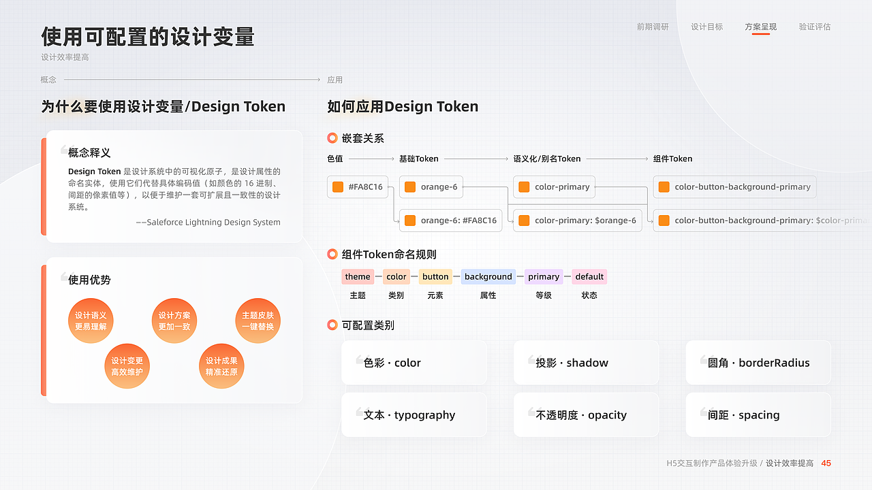Click the 语义化/别名Token column label
This screenshot has height=490, width=872.
[x=547, y=159]
